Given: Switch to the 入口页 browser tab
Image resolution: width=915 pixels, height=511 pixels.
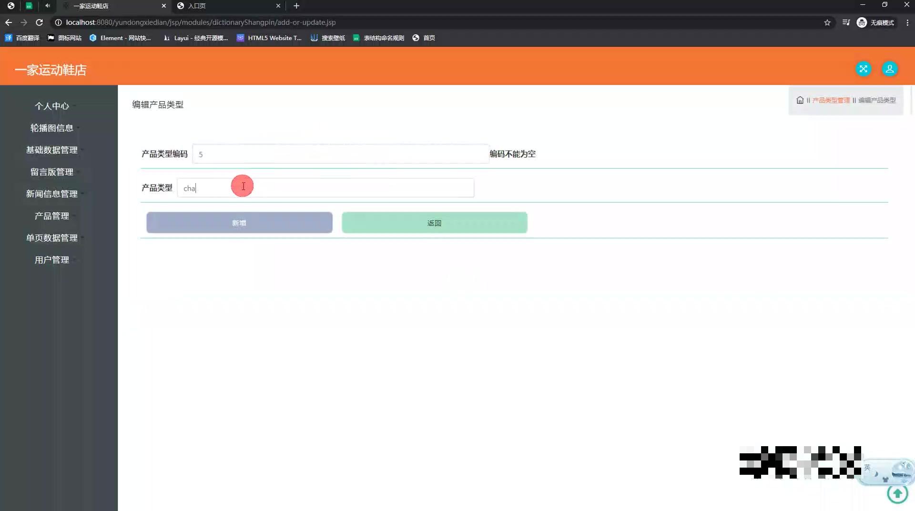Looking at the screenshot, I should tap(229, 6).
